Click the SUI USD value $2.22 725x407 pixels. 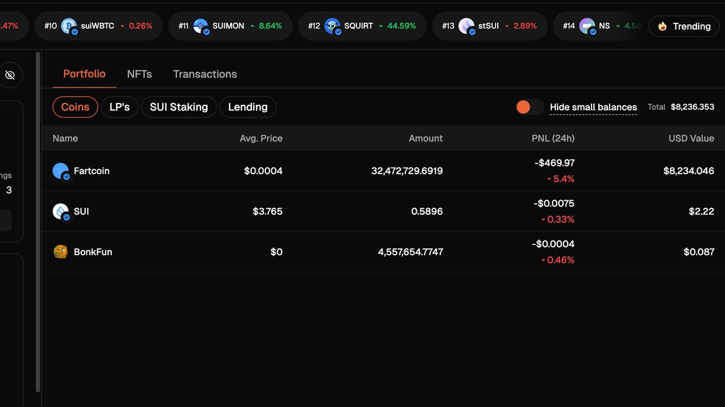[x=701, y=212]
